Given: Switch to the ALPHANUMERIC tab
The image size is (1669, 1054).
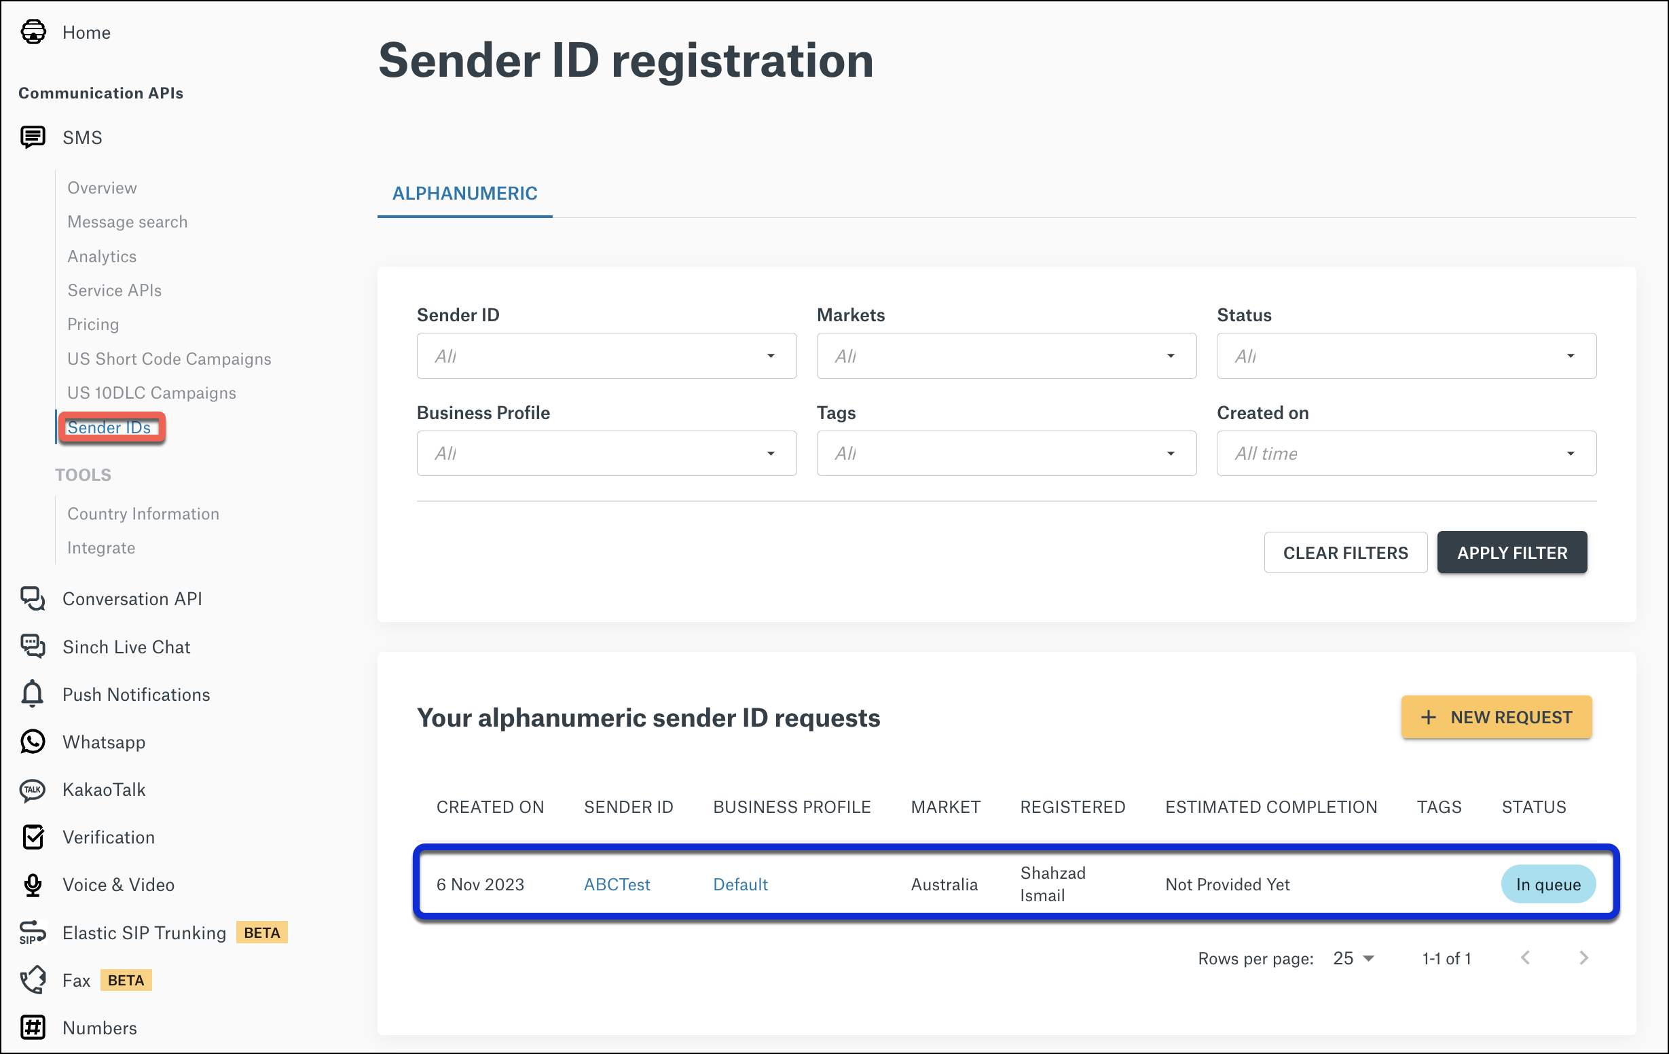Looking at the screenshot, I should pos(464,194).
